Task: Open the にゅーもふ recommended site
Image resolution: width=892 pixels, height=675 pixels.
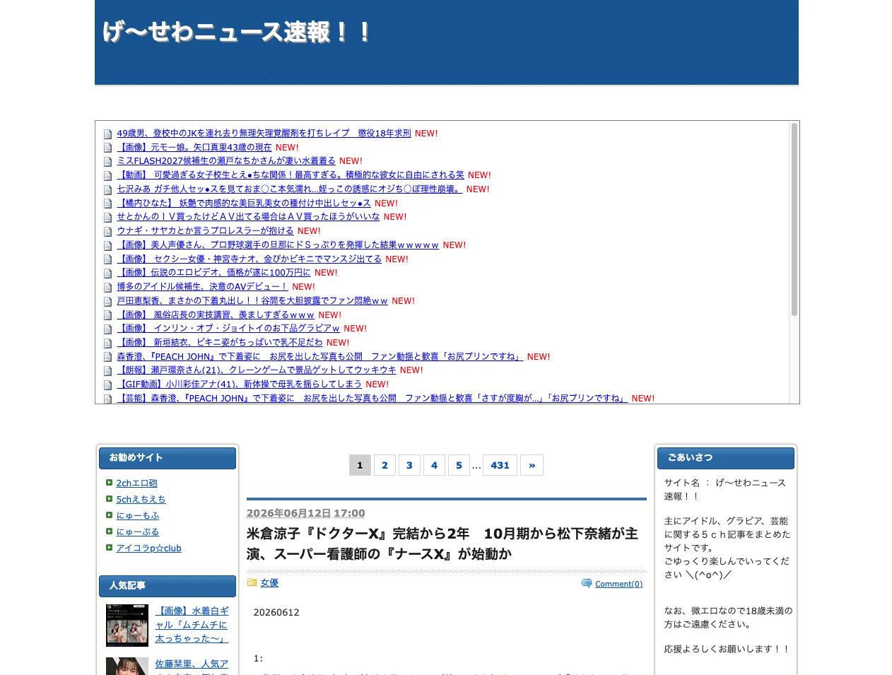Action: pyautogui.click(x=138, y=516)
